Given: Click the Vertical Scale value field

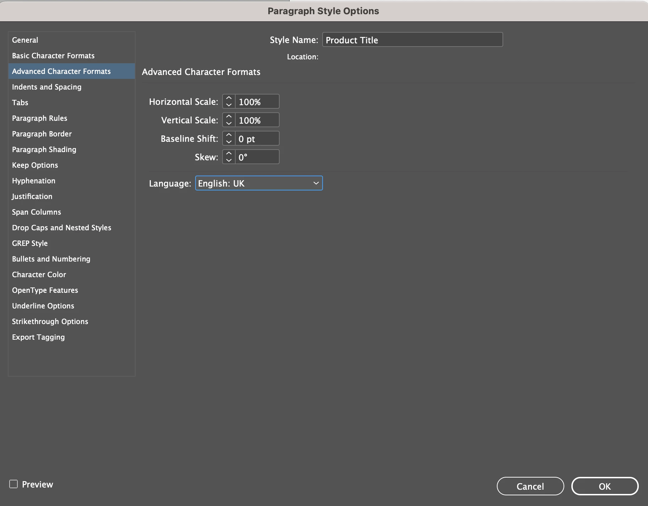Looking at the screenshot, I should tap(257, 120).
